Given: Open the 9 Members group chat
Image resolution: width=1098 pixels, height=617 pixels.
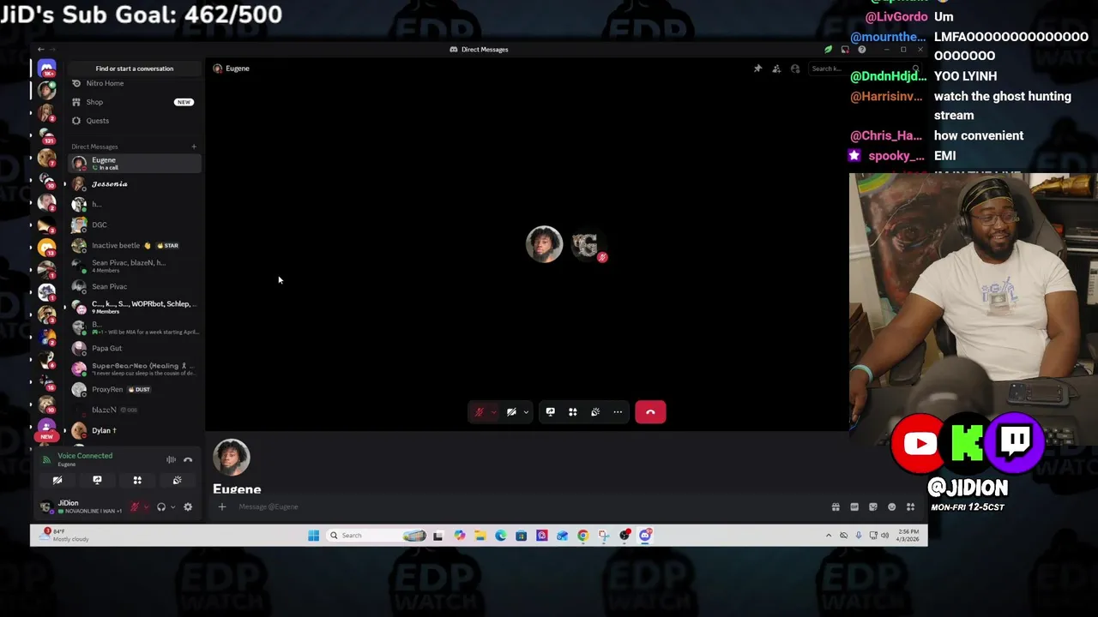Looking at the screenshot, I should 136,308.
